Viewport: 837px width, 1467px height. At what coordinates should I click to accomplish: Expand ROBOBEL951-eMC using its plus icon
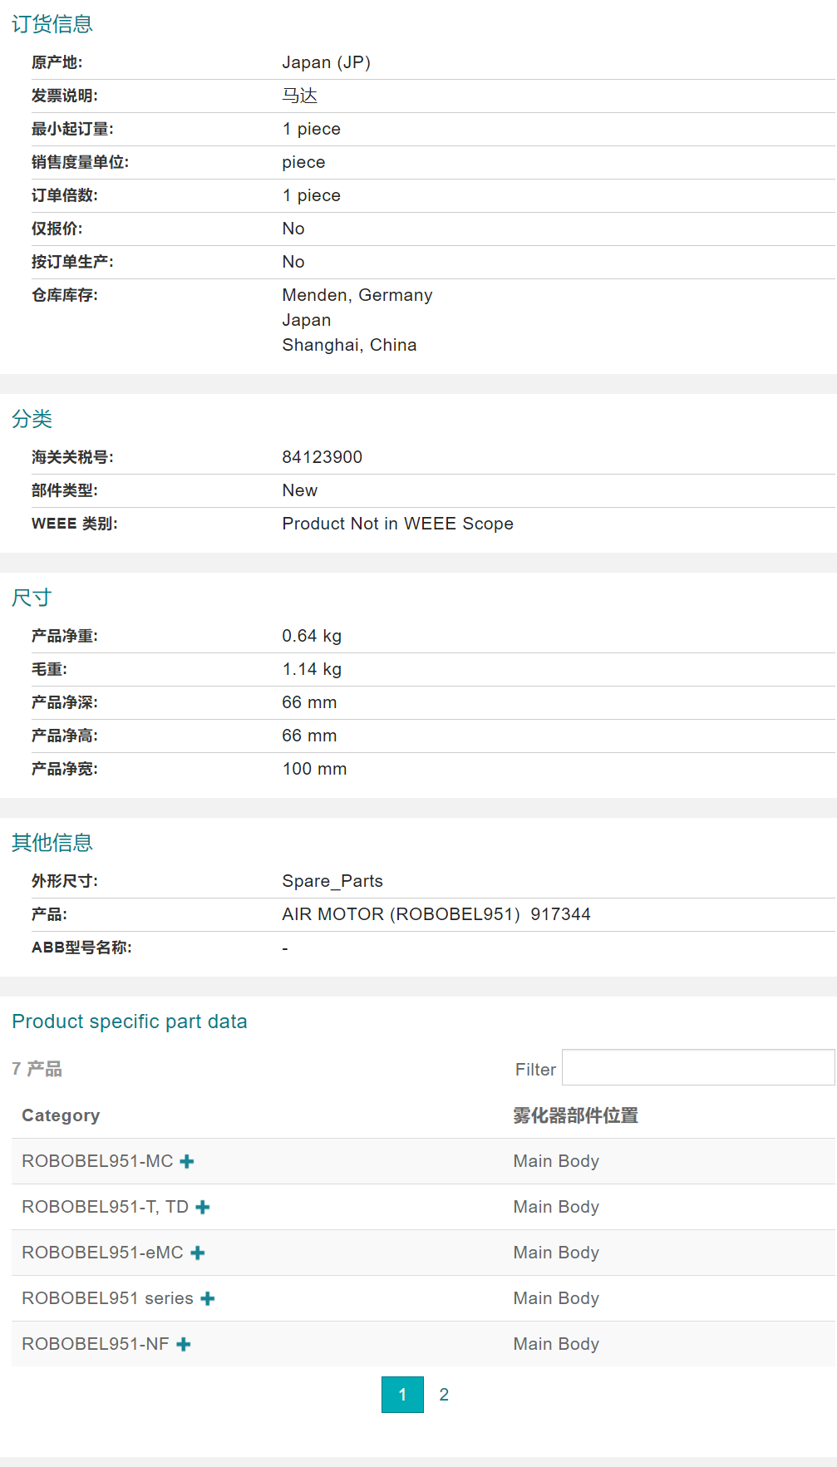pyautogui.click(x=198, y=1253)
